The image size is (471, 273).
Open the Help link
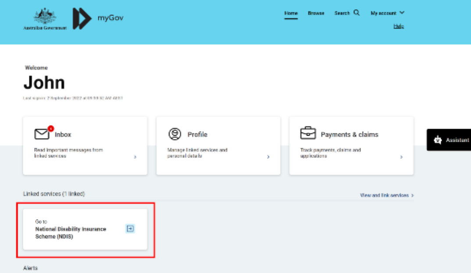click(x=400, y=26)
